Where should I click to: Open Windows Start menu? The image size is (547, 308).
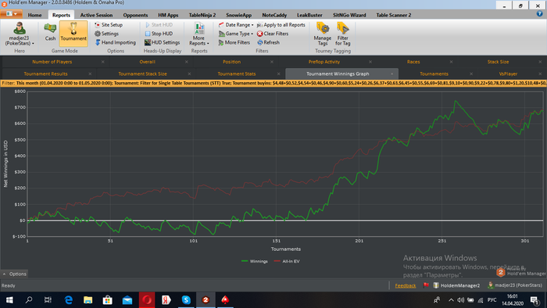(9, 299)
